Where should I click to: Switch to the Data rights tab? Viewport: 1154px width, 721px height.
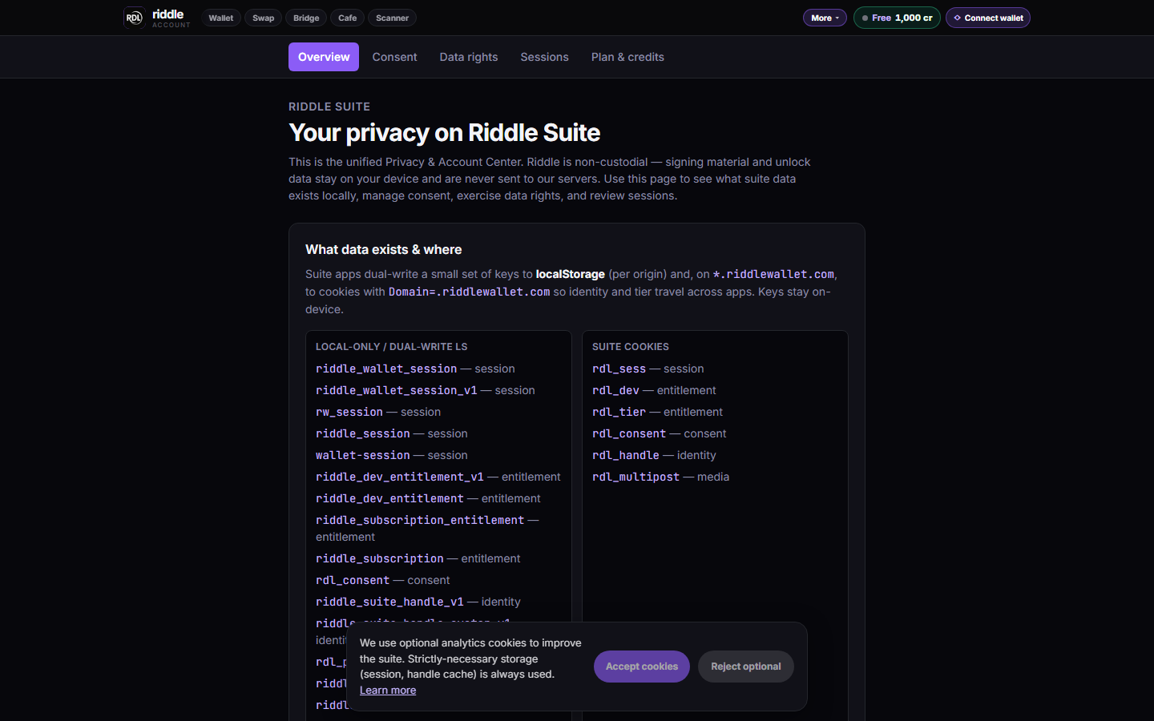(x=469, y=57)
